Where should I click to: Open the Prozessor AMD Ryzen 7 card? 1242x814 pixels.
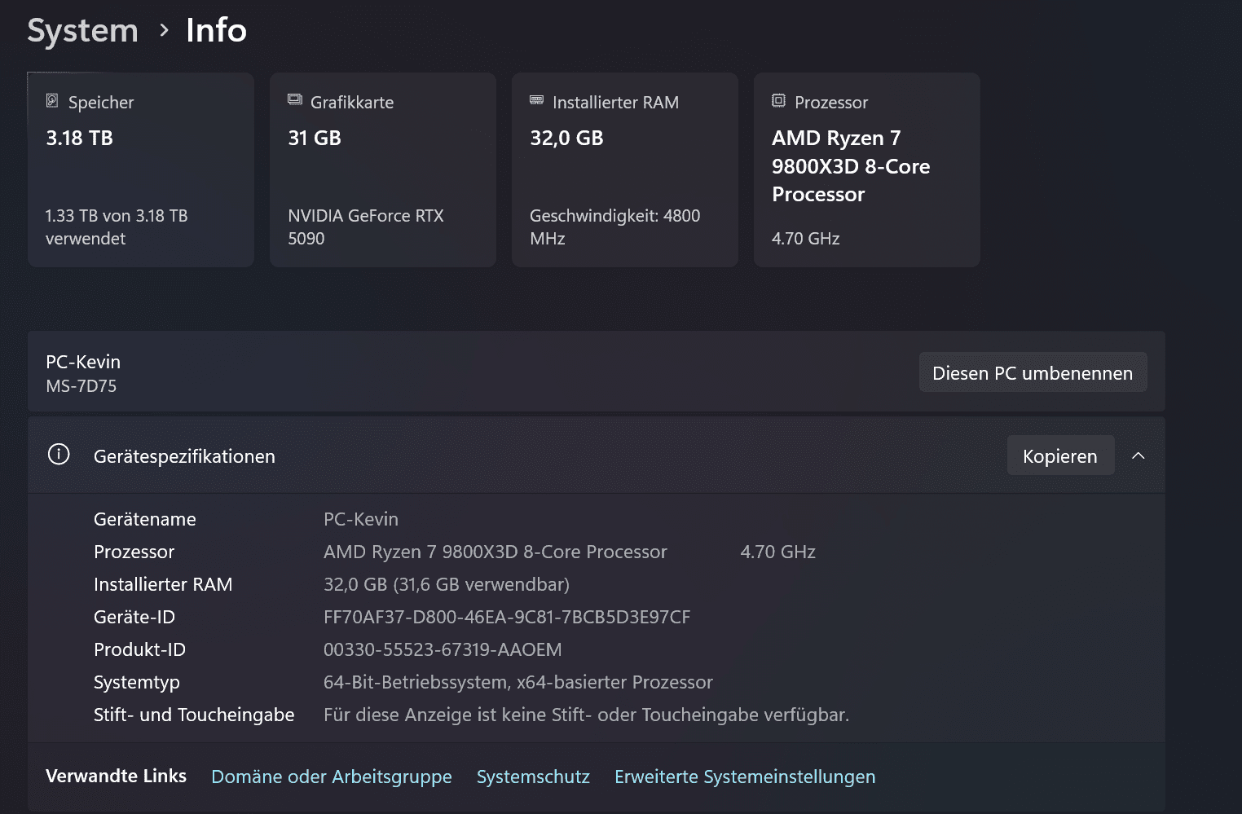coord(866,169)
